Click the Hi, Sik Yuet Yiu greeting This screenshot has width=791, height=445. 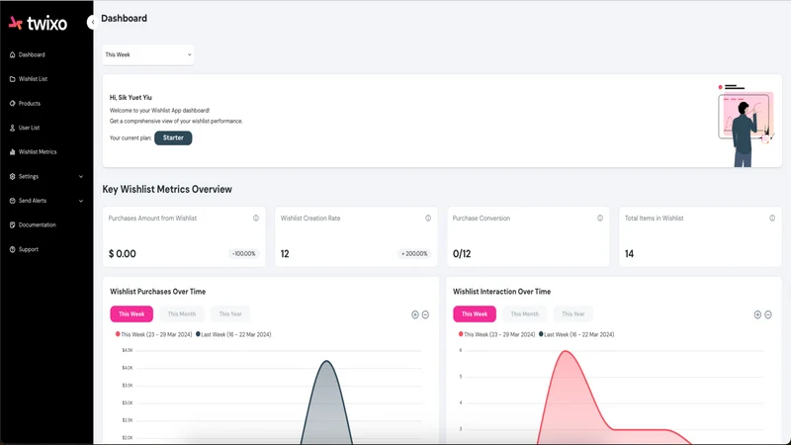(131, 97)
